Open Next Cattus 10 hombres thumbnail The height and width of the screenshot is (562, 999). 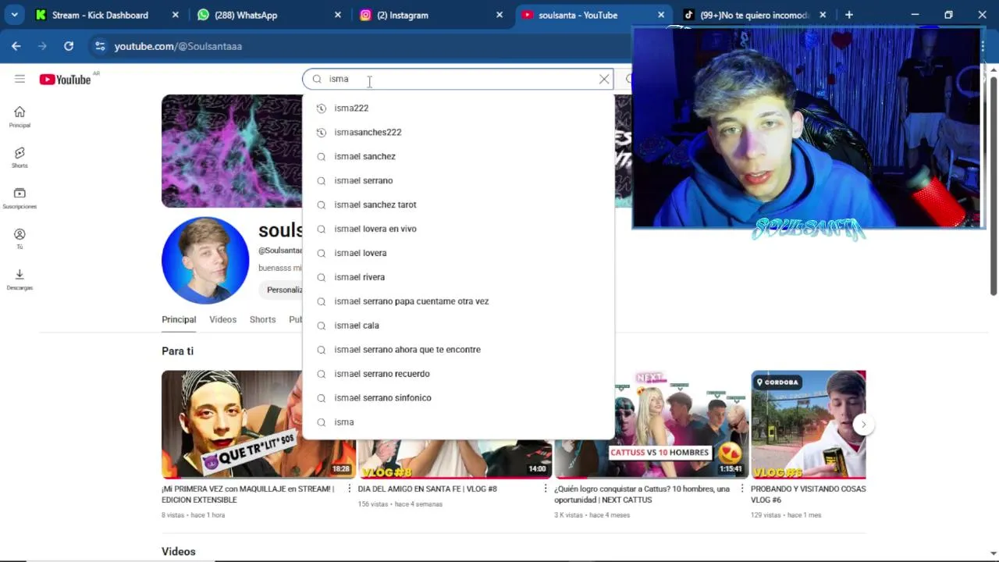[x=652, y=424]
